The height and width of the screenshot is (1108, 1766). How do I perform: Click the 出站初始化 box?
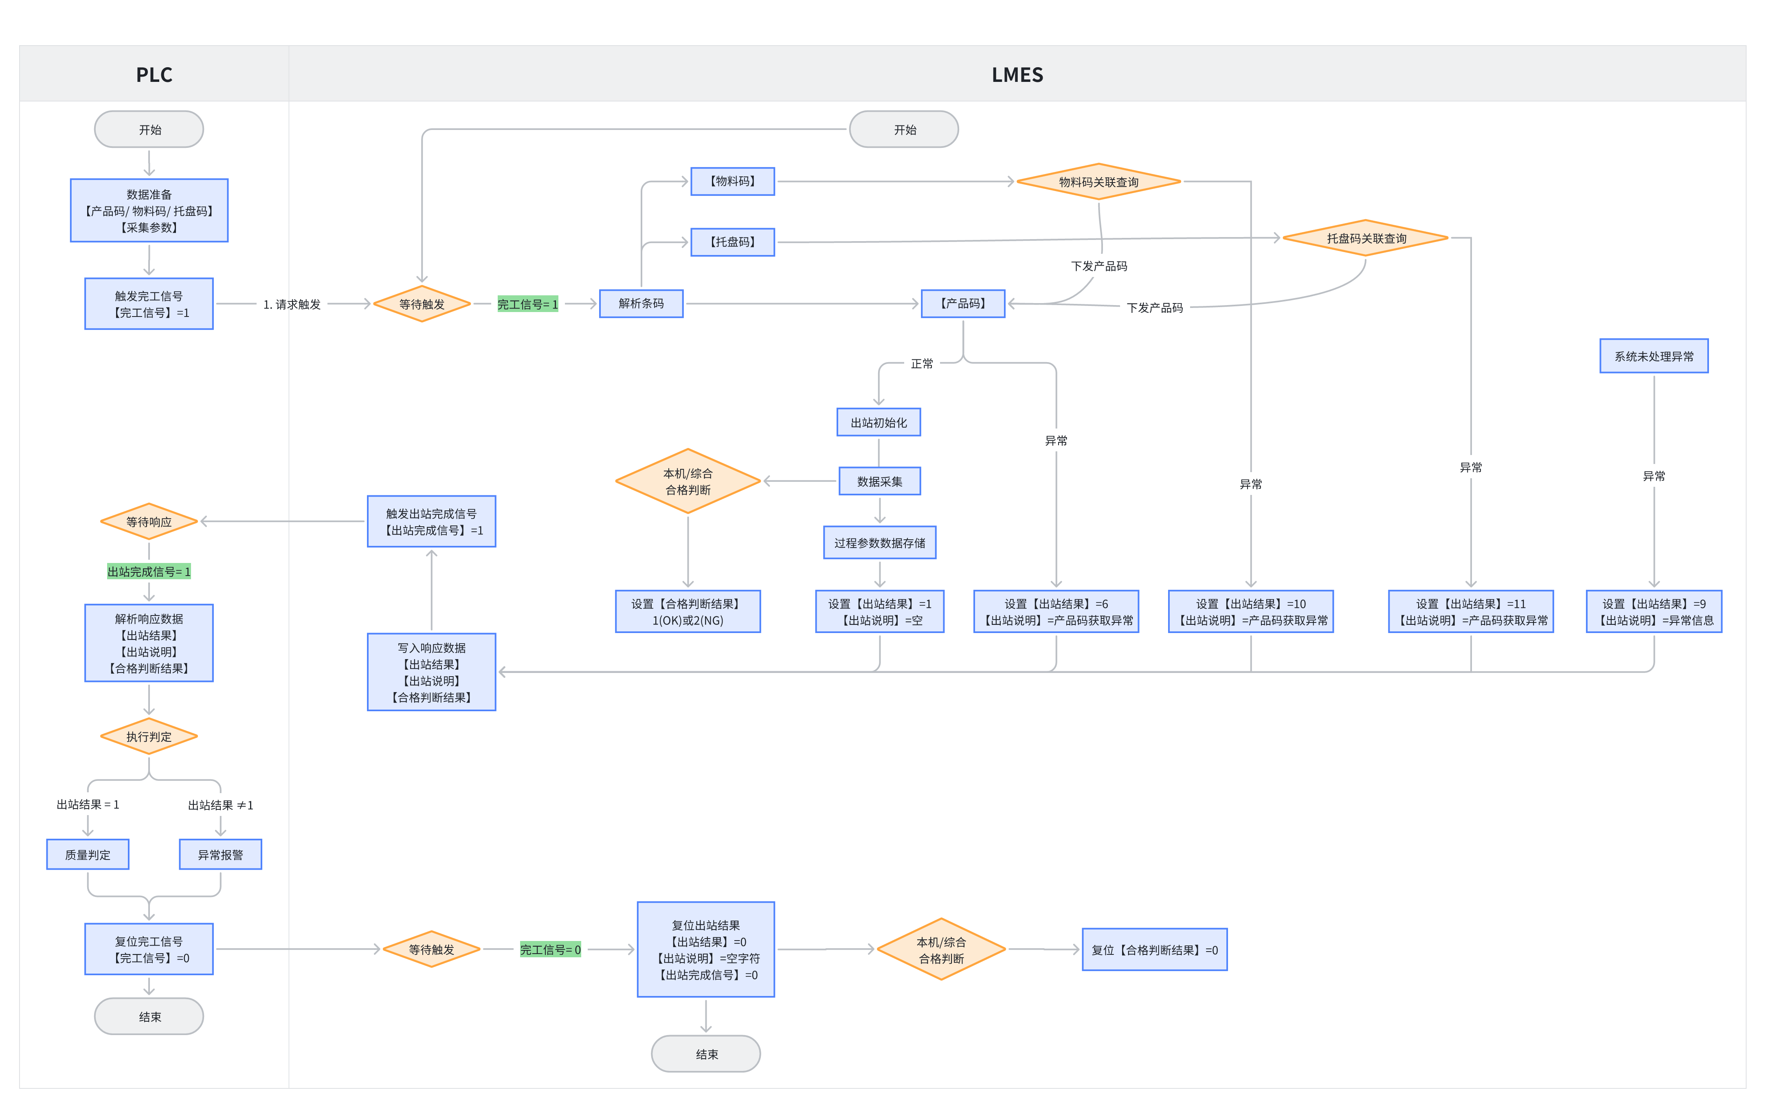click(x=878, y=422)
